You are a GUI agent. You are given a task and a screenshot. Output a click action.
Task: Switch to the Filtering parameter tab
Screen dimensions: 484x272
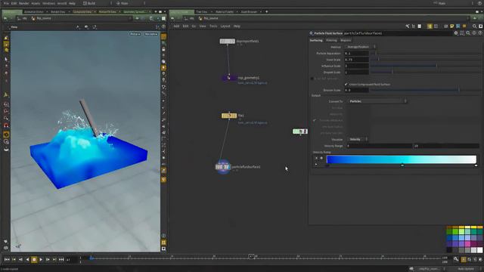click(x=331, y=40)
